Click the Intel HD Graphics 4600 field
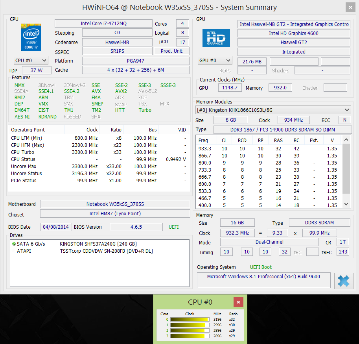 [x=294, y=33]
